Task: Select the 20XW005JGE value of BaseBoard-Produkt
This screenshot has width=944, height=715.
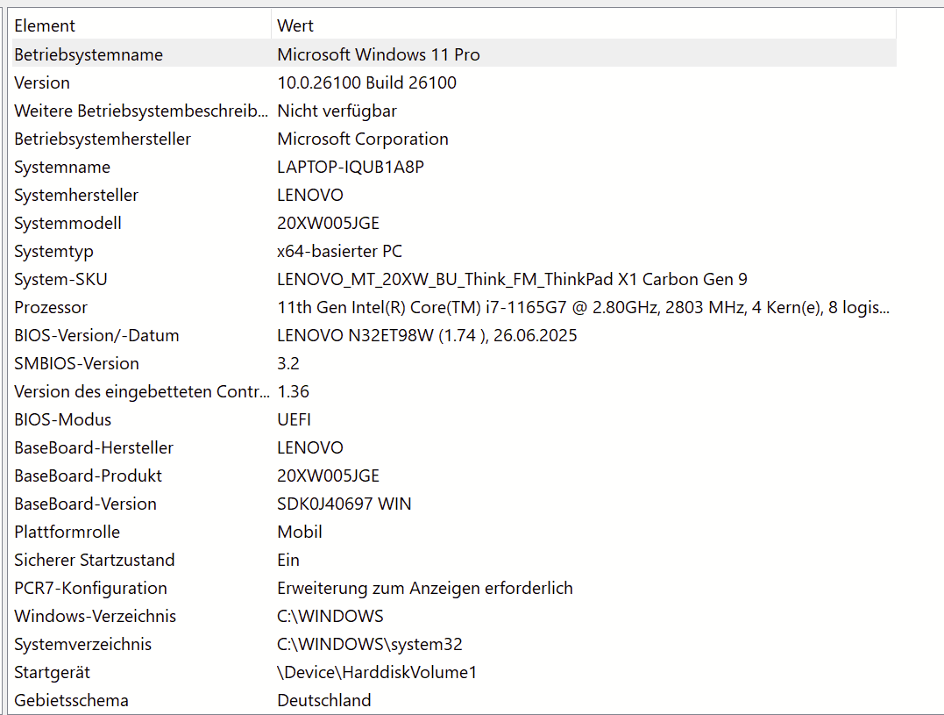Action: click(328, 475)
